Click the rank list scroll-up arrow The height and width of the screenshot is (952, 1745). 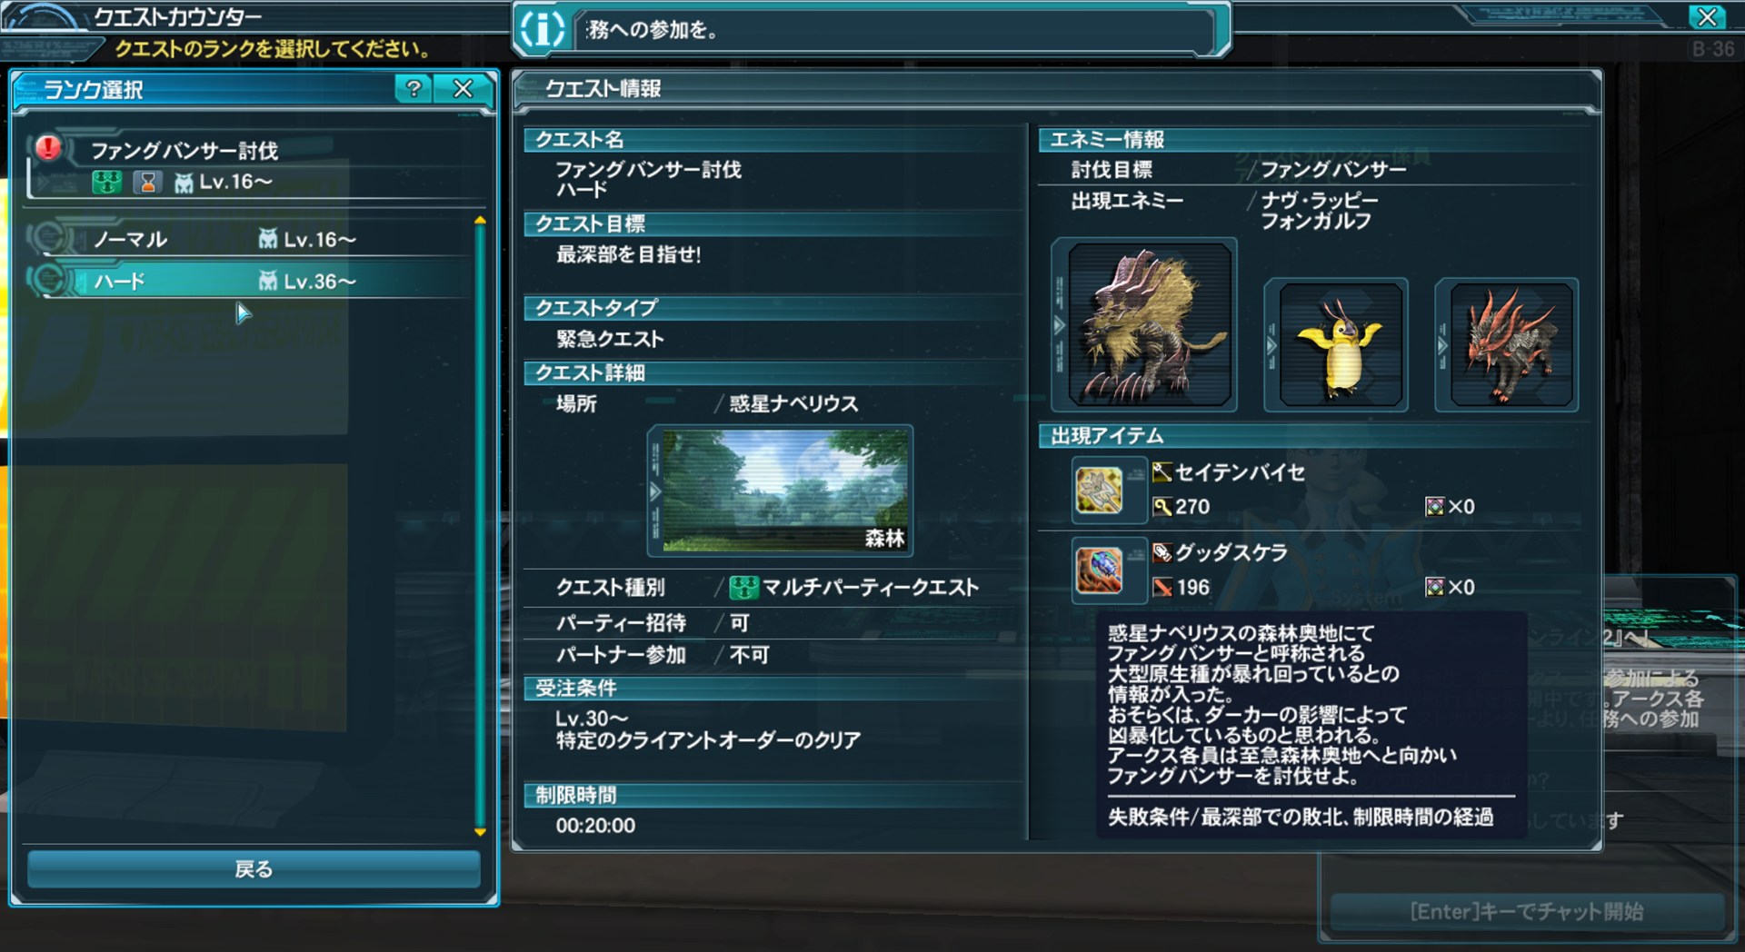[480, 221]
